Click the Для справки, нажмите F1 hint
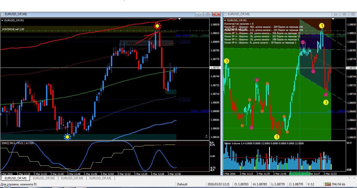The image size is (357, 188). (19, 184)
